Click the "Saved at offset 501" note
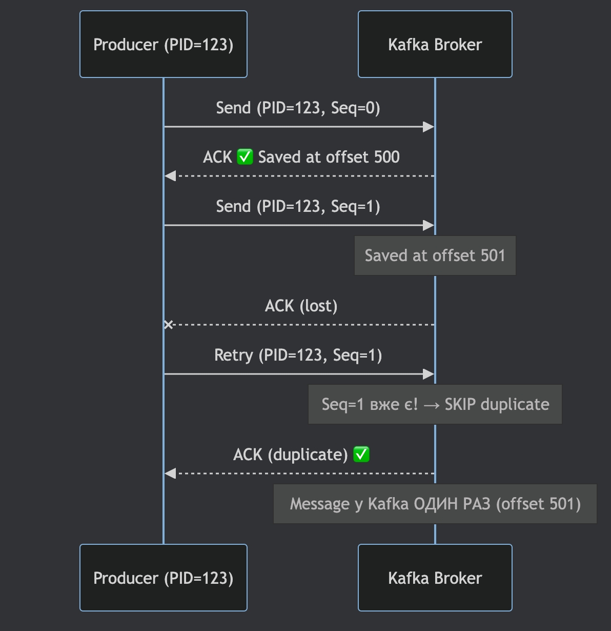The width and height of the screenshot is (611, 631). click(435, 255)
